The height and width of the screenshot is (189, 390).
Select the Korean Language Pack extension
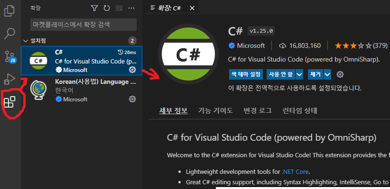82,90
